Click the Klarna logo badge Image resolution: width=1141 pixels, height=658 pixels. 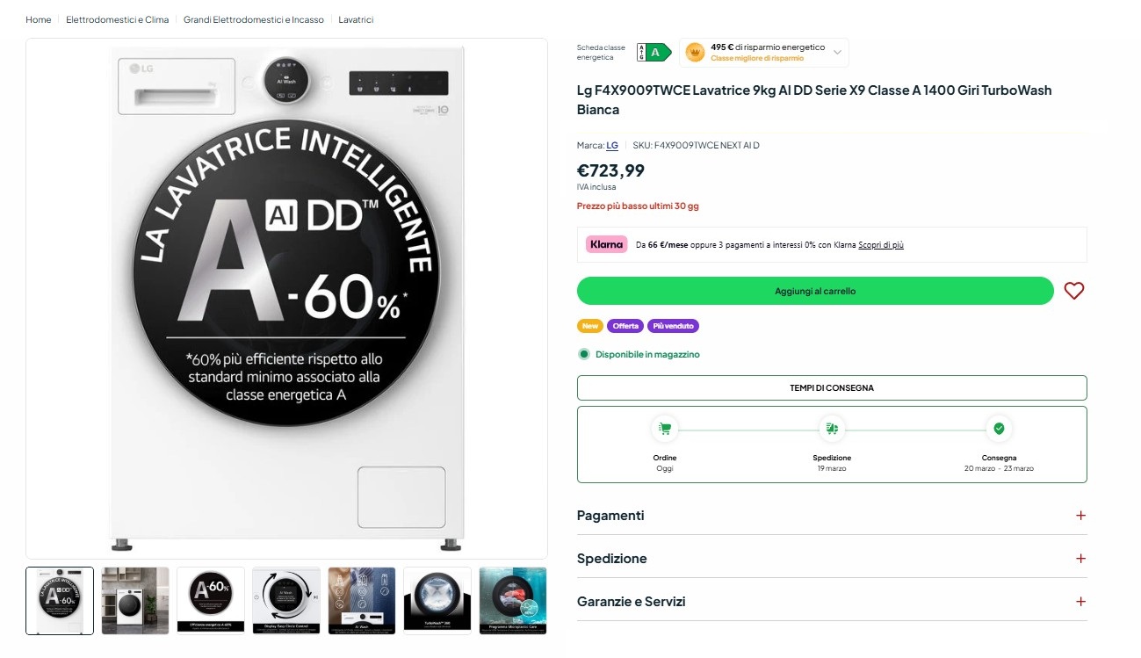click(x=607, y=244)
